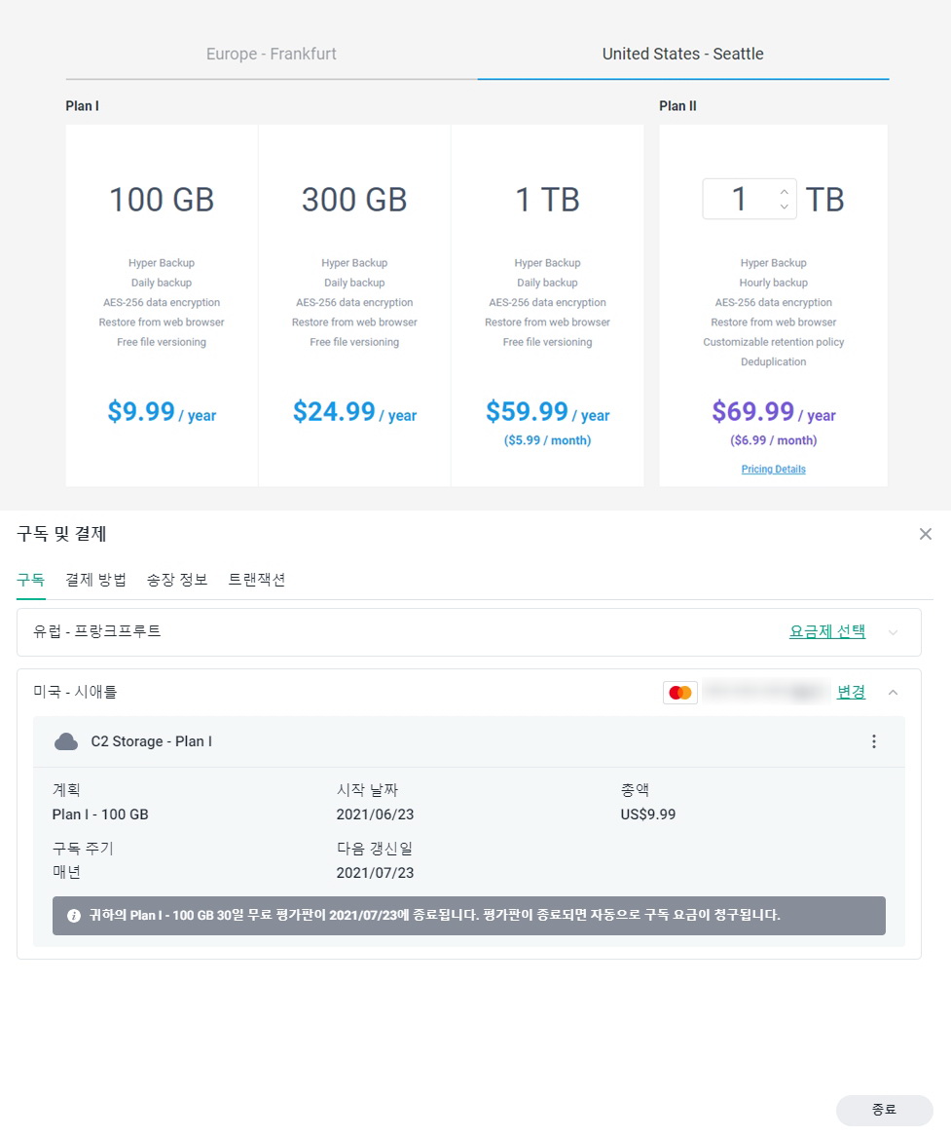Expand the 유럽 - 프랑크푸르트 section
951x1136 pixels.
tap(894, 632)
